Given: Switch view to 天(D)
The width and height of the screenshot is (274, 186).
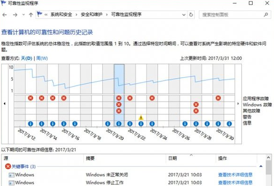Looking at the screenshot, I should tap(26, 58).
